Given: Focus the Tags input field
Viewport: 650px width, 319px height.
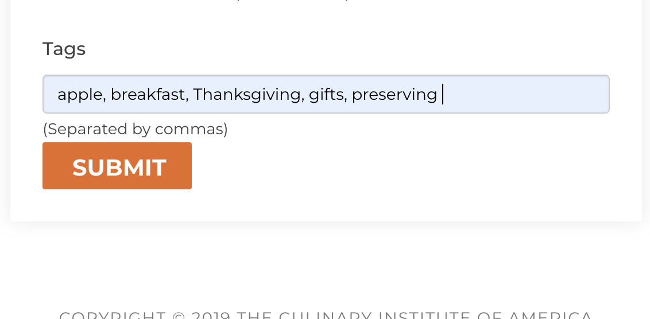Looking at the screenshot, I should 326,94.
